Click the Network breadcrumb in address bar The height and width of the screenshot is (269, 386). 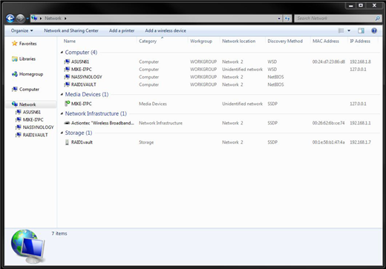53,19
